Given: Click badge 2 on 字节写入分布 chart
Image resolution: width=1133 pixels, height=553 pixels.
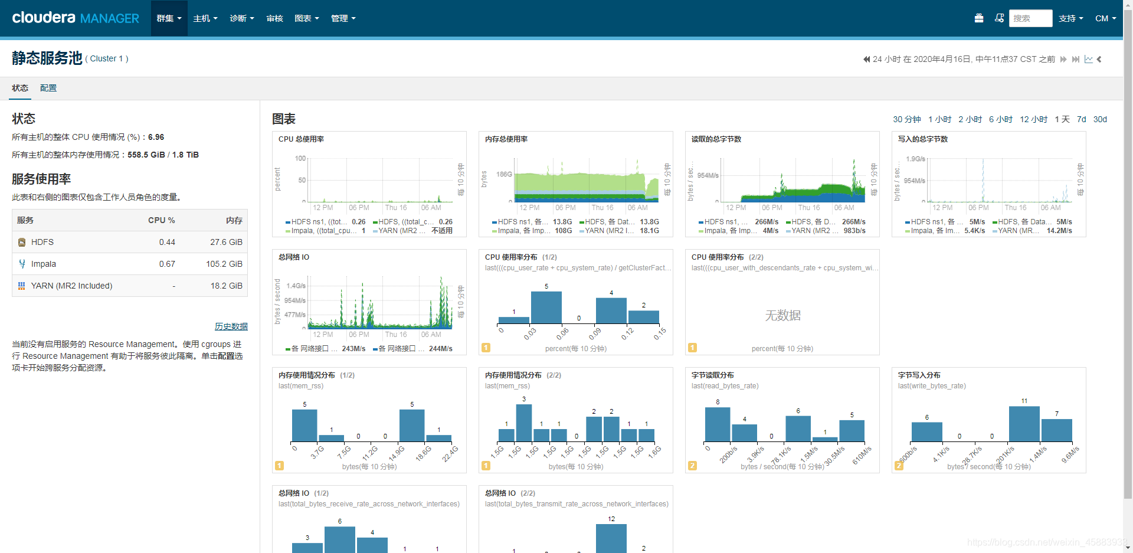Looking at the screenshot, I should click(x=899, y=466).
